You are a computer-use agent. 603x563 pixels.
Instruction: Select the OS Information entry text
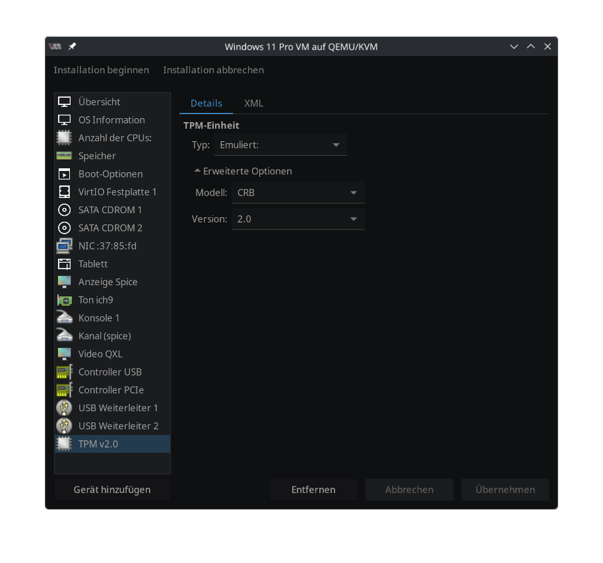111,120
